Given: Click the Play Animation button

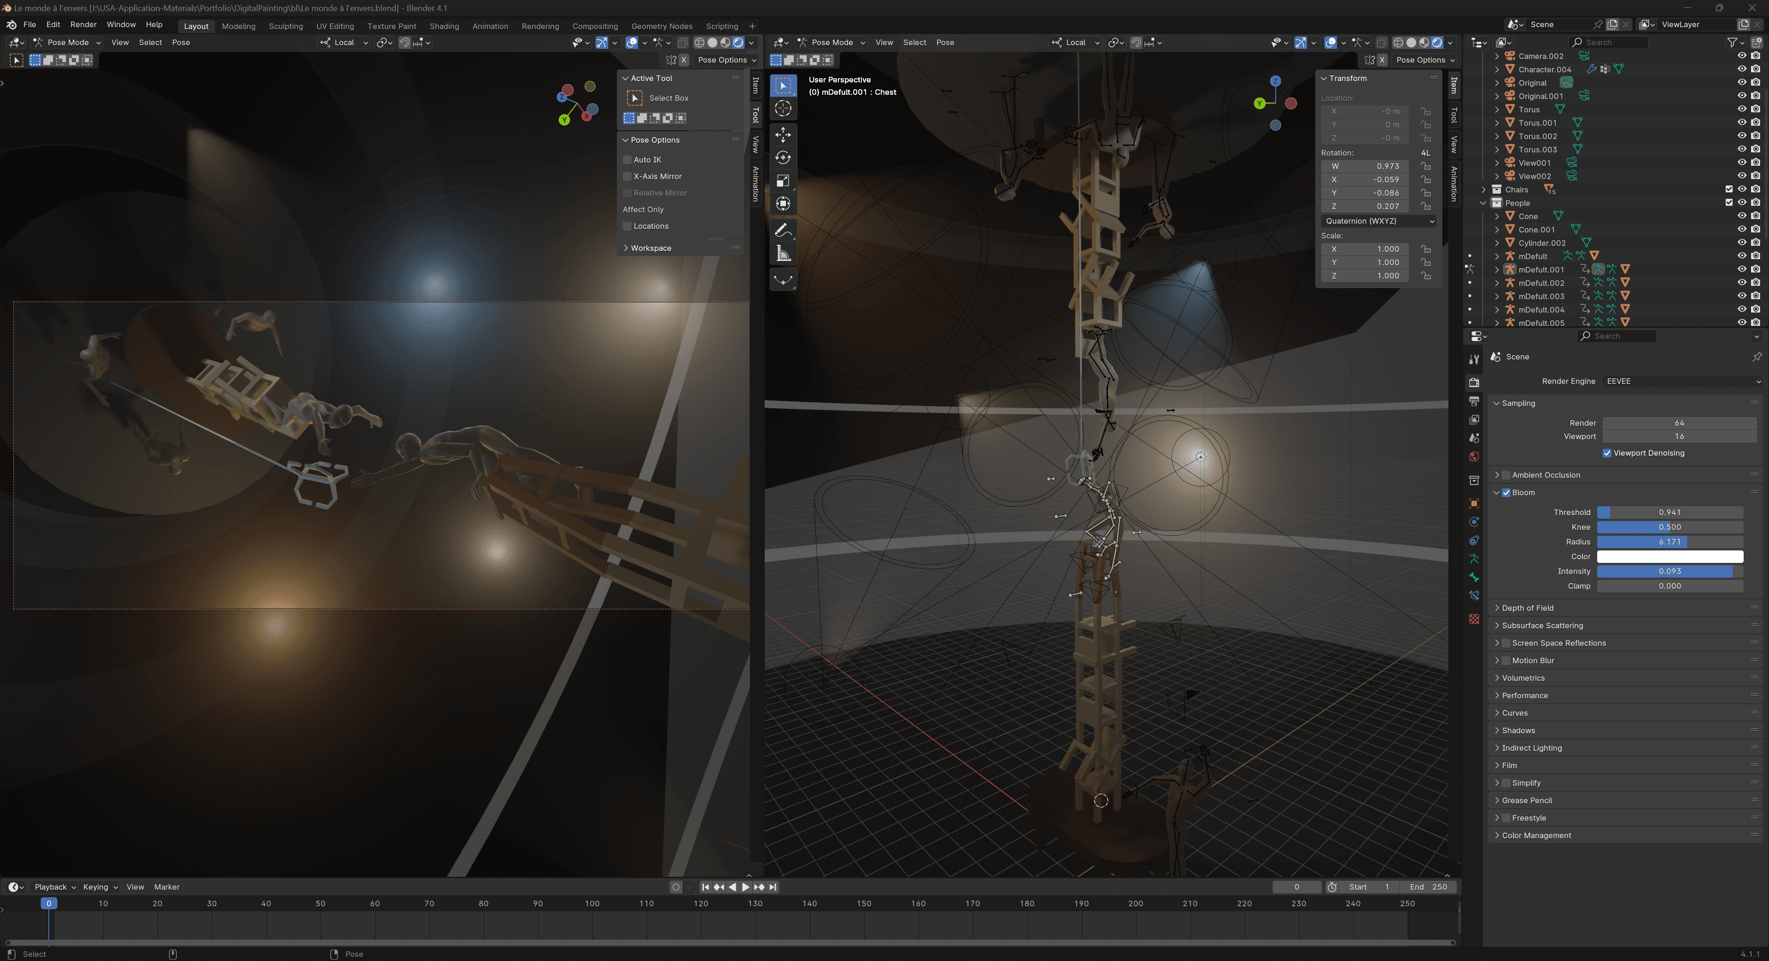Looking at the screenshot, I should click(x=746, y=887).
